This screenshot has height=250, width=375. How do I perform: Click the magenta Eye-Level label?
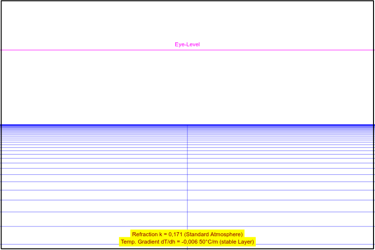[x=187, y=44]
